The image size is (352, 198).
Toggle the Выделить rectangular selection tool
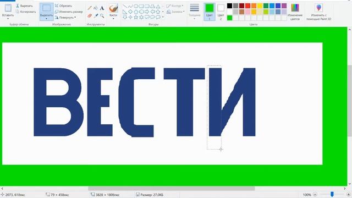point(46,9)
